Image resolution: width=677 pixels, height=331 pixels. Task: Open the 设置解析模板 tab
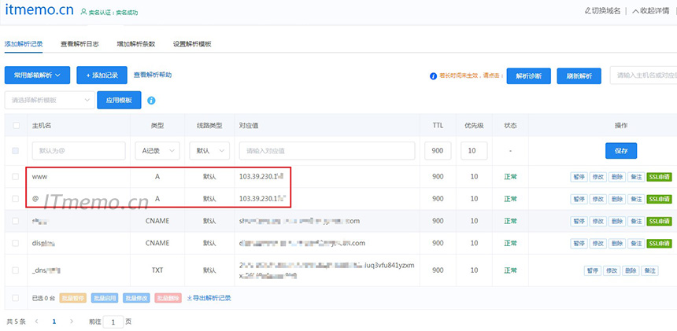click(192, 44)
